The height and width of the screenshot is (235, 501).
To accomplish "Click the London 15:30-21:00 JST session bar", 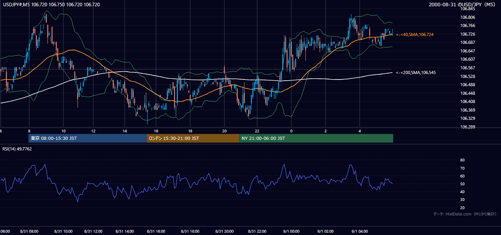I will pyautogui.click(x=193, y=138).
